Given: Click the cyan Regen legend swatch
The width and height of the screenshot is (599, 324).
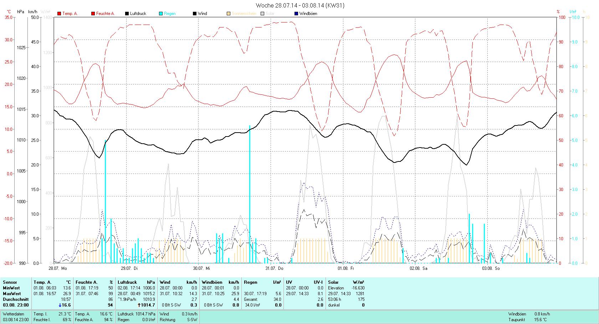Looking at the screenshot, I should (x=161, y=14).
